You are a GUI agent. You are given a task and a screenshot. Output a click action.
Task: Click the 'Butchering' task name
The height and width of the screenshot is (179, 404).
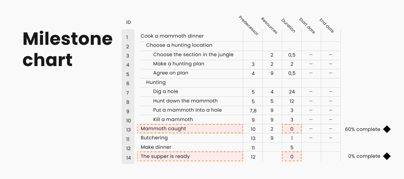154,138
